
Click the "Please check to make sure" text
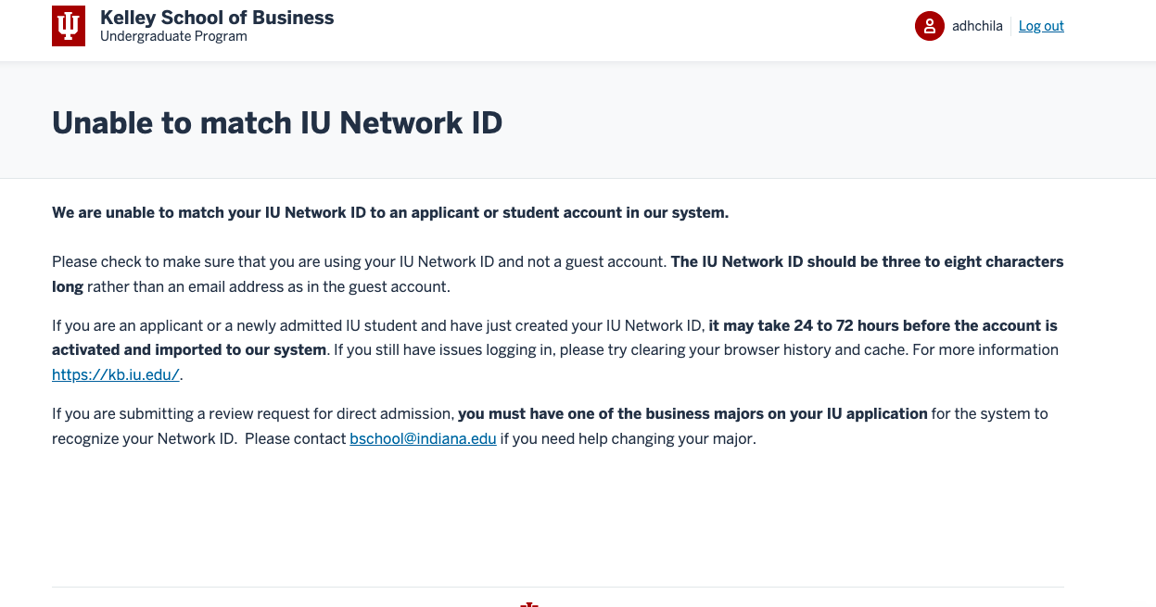[139, 261]
